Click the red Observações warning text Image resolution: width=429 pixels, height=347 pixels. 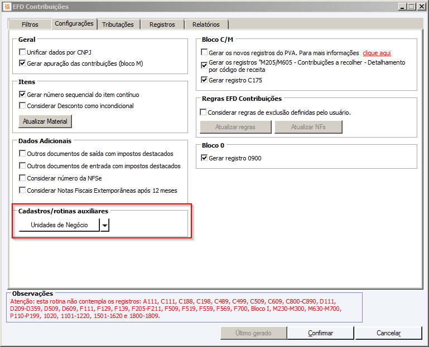[x=175, y=309]
